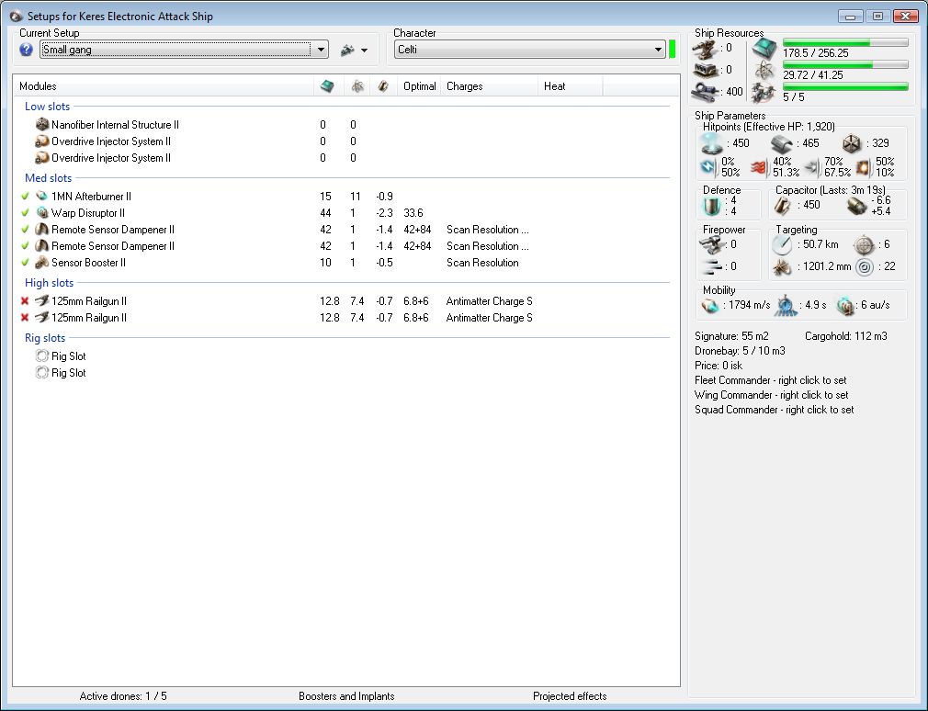This screenshot has width=928, height=711.
Task: Select the Nanofiber Internal Structure II icon
Action: (x=42, y=125)
